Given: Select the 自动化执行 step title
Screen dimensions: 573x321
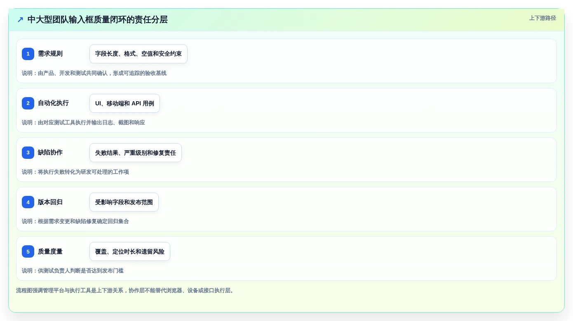Looking at the screenshot, I should (53, 103).
